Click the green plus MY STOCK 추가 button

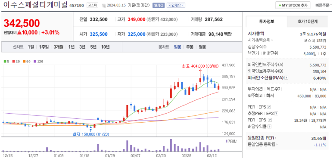tap(293, 5)
